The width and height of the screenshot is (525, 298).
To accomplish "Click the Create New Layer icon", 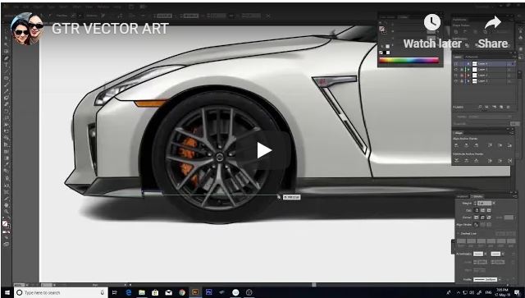I will point(501,107).
